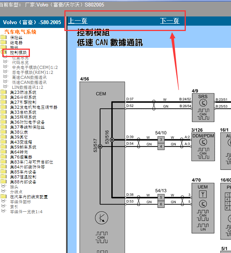Open the 分线点 tree entry
Image resolution: width=231 pixels, height=253 pixels.
[x=16, y=192]
